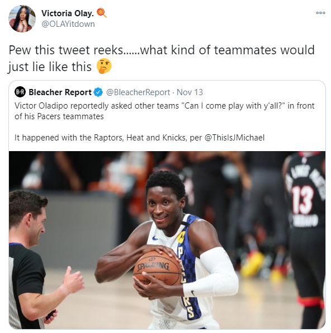Viewport: 331px width, 333px height.
Task: Open the @ThisIsJMichael mention
Action: [234, 138]
